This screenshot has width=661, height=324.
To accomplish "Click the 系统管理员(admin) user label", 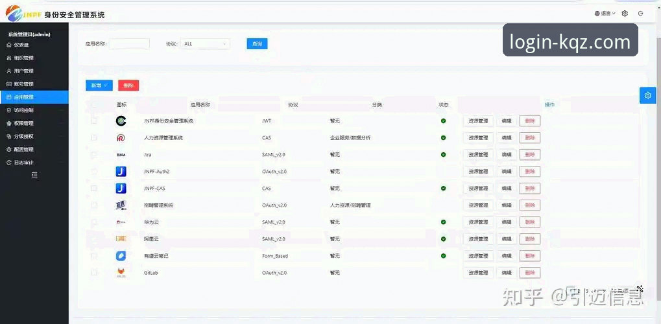I will (x=29, y=34).
